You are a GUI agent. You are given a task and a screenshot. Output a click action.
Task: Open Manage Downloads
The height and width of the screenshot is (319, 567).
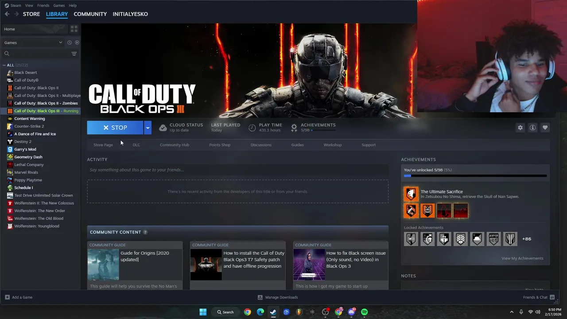pyautogui.click(x=278, y=297)
